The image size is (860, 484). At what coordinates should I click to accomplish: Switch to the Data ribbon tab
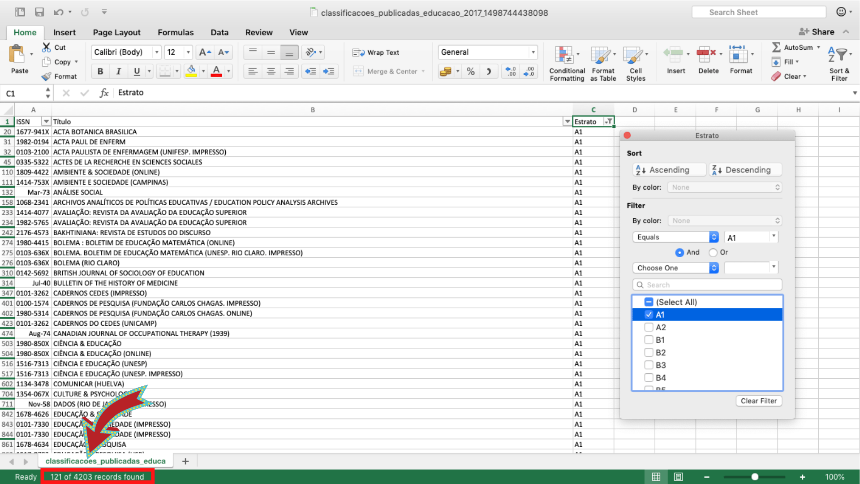(219, 32)
